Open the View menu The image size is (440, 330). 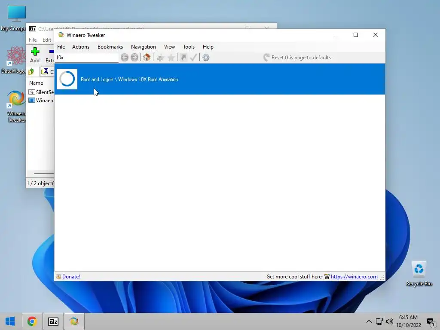tap(169, 47)
